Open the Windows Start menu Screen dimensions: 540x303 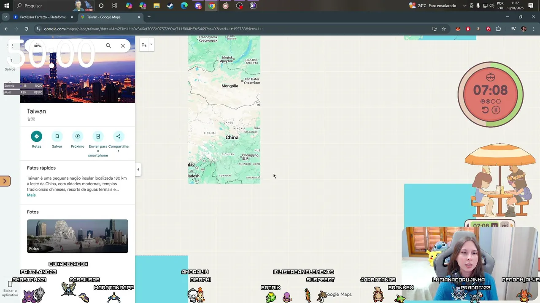pos(6,6)
